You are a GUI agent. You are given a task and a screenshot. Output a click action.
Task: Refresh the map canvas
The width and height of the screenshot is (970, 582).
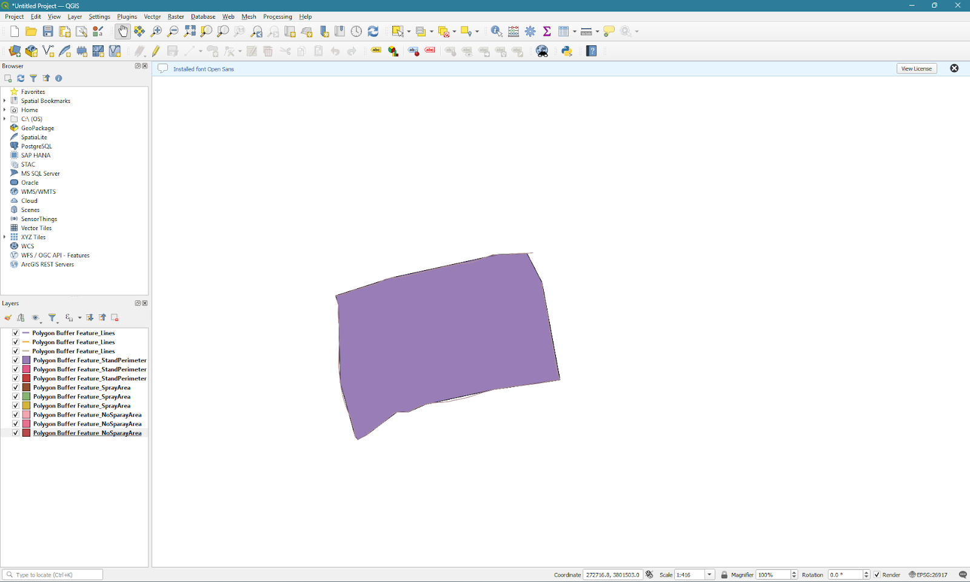pos(373,31)
